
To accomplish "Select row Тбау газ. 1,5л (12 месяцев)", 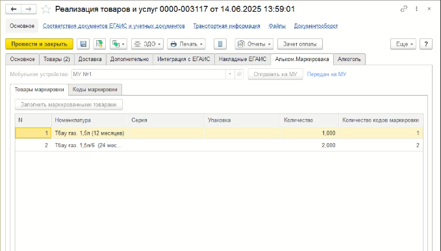I will pos(219,133).
